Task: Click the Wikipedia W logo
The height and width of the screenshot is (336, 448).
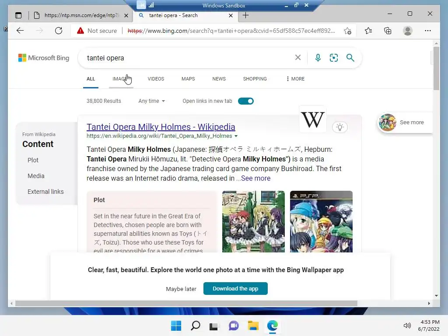Action: (312, 119)
